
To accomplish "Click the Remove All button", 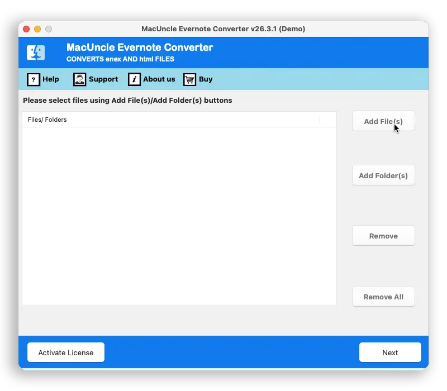I will click(x=383, y=297).
